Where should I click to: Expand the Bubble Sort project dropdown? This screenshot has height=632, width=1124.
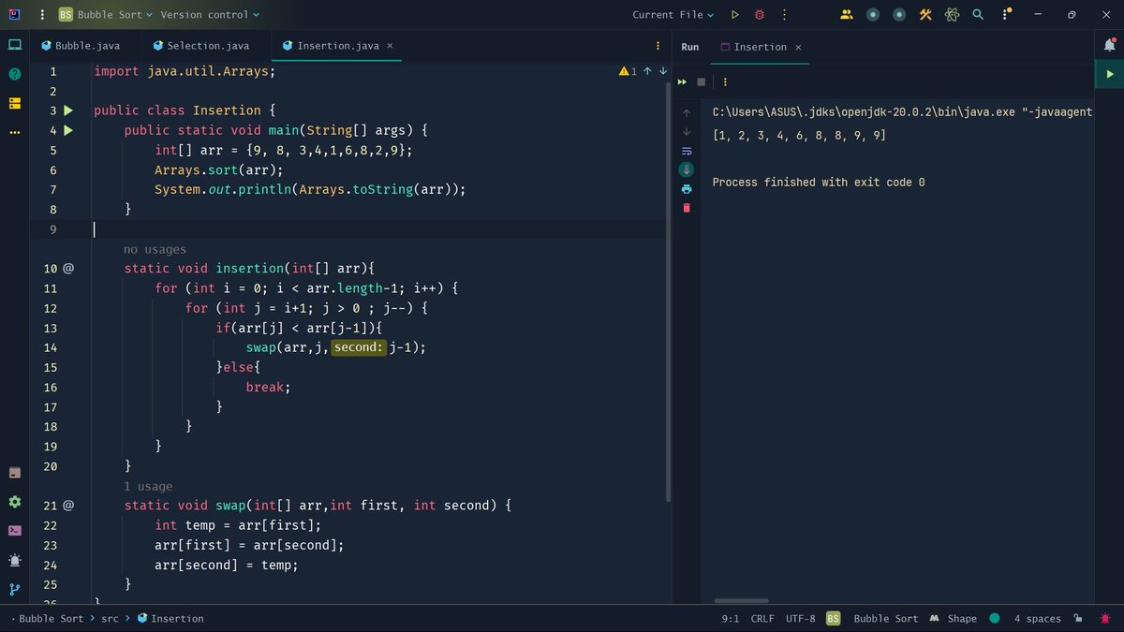pos(106,14)
